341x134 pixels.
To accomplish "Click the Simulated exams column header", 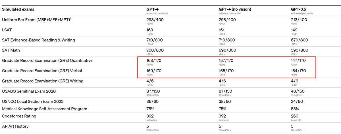I will (x=18, y=9).
